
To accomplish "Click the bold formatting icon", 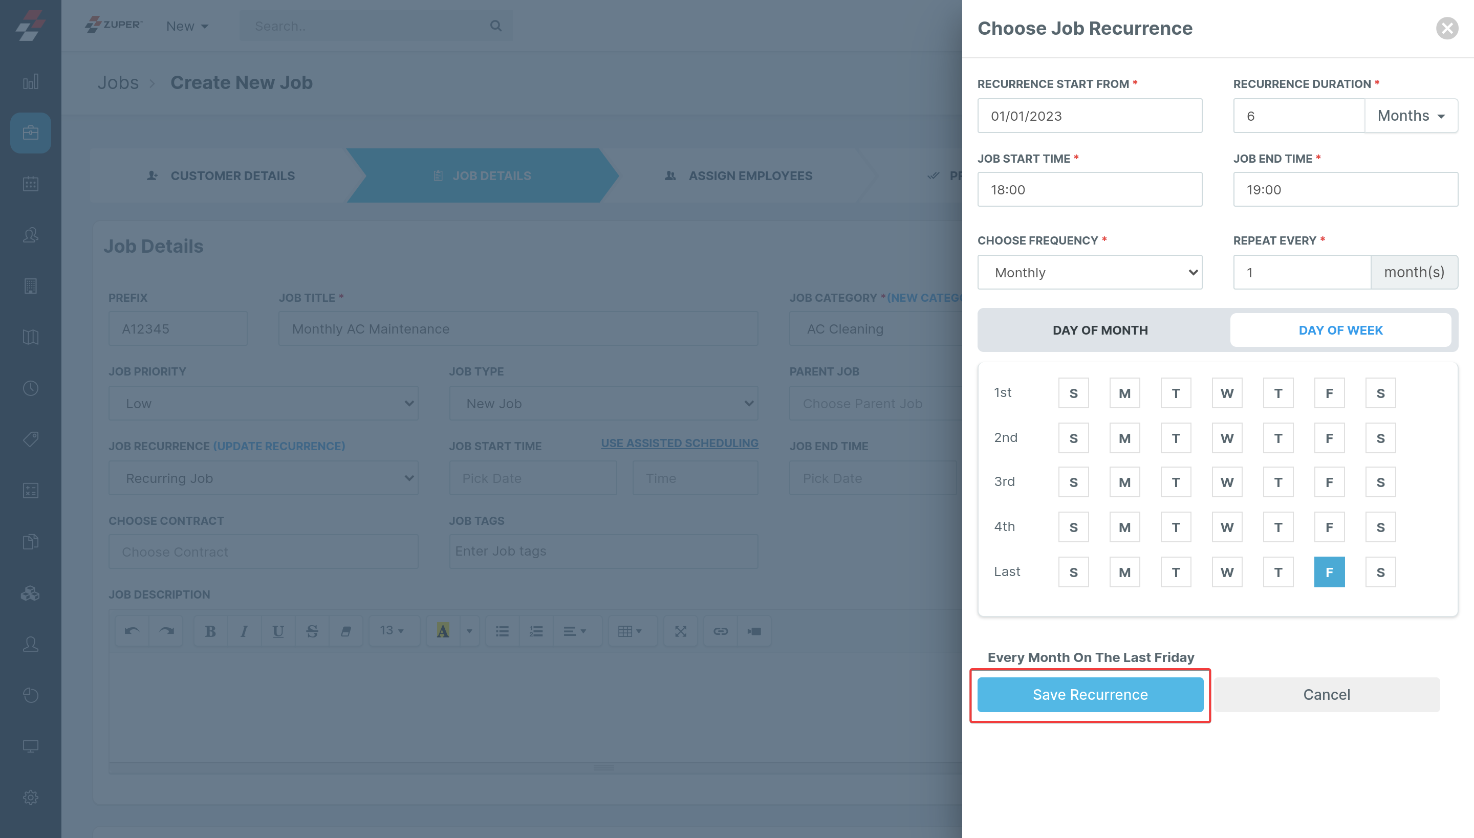I will click(210, 631).
